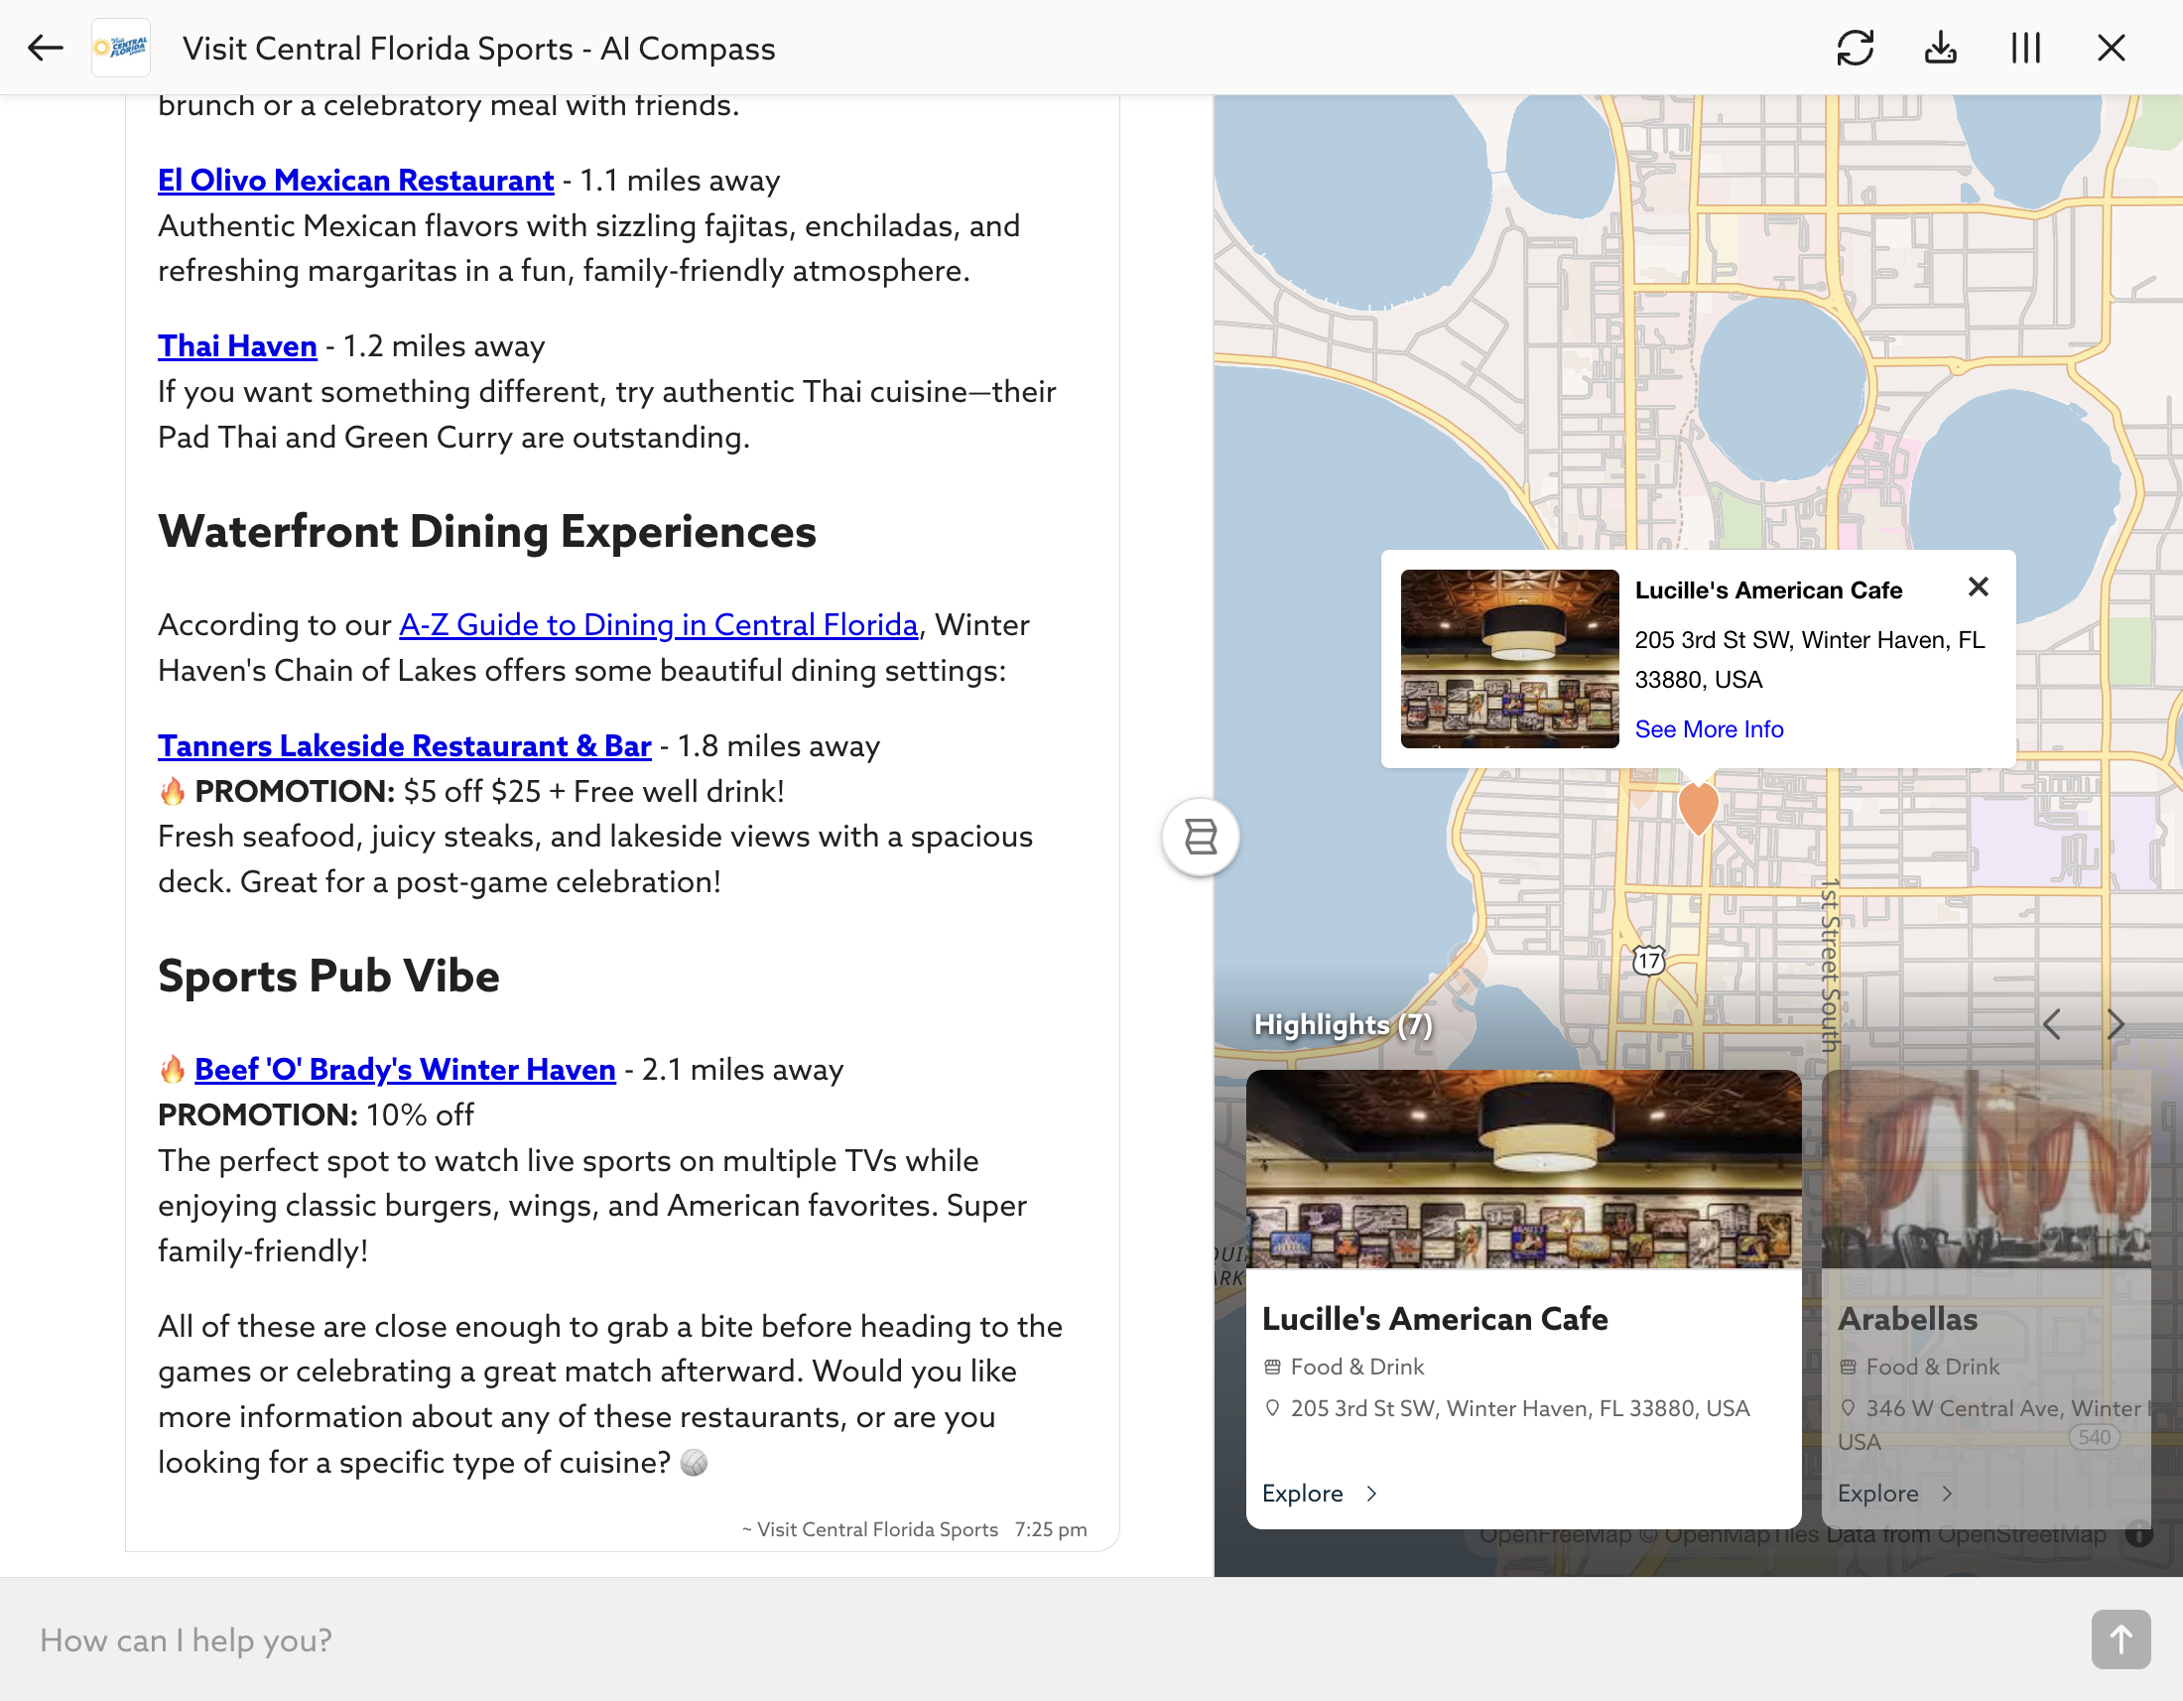Image resolution: width=2183 pixels, height=1701 pixels.
Task: Click Visit Central Florida Sports - AI Compass title
Action: click(479, 48)
